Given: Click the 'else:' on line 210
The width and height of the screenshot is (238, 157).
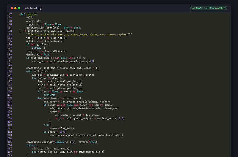Looking at the screenshot, I should (47, 125).
